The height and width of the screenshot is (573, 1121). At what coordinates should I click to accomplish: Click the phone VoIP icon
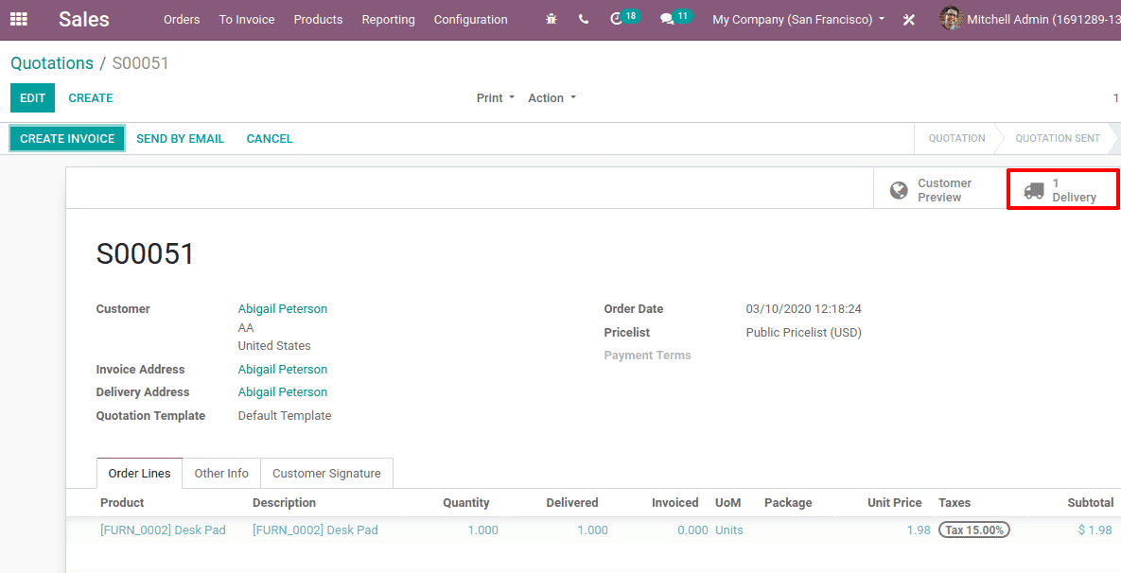coord(584,19)
